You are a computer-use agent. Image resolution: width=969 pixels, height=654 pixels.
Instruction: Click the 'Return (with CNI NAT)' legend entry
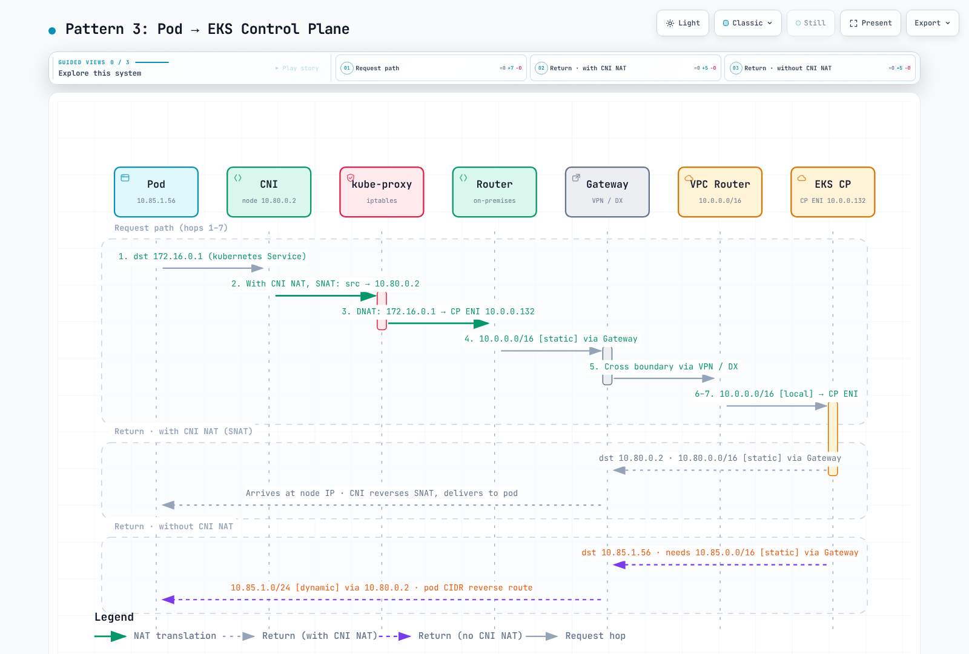tap(300, 636)
